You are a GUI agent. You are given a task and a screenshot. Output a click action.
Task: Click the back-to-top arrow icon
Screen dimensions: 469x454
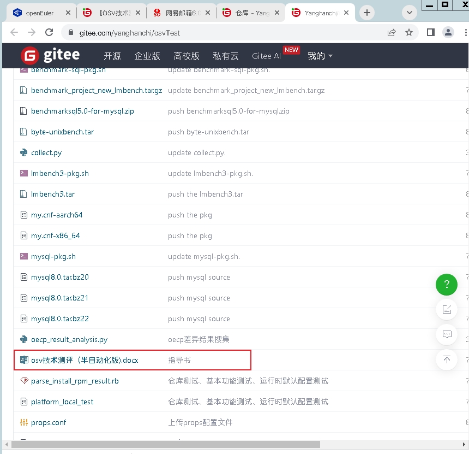click(446, 359)
